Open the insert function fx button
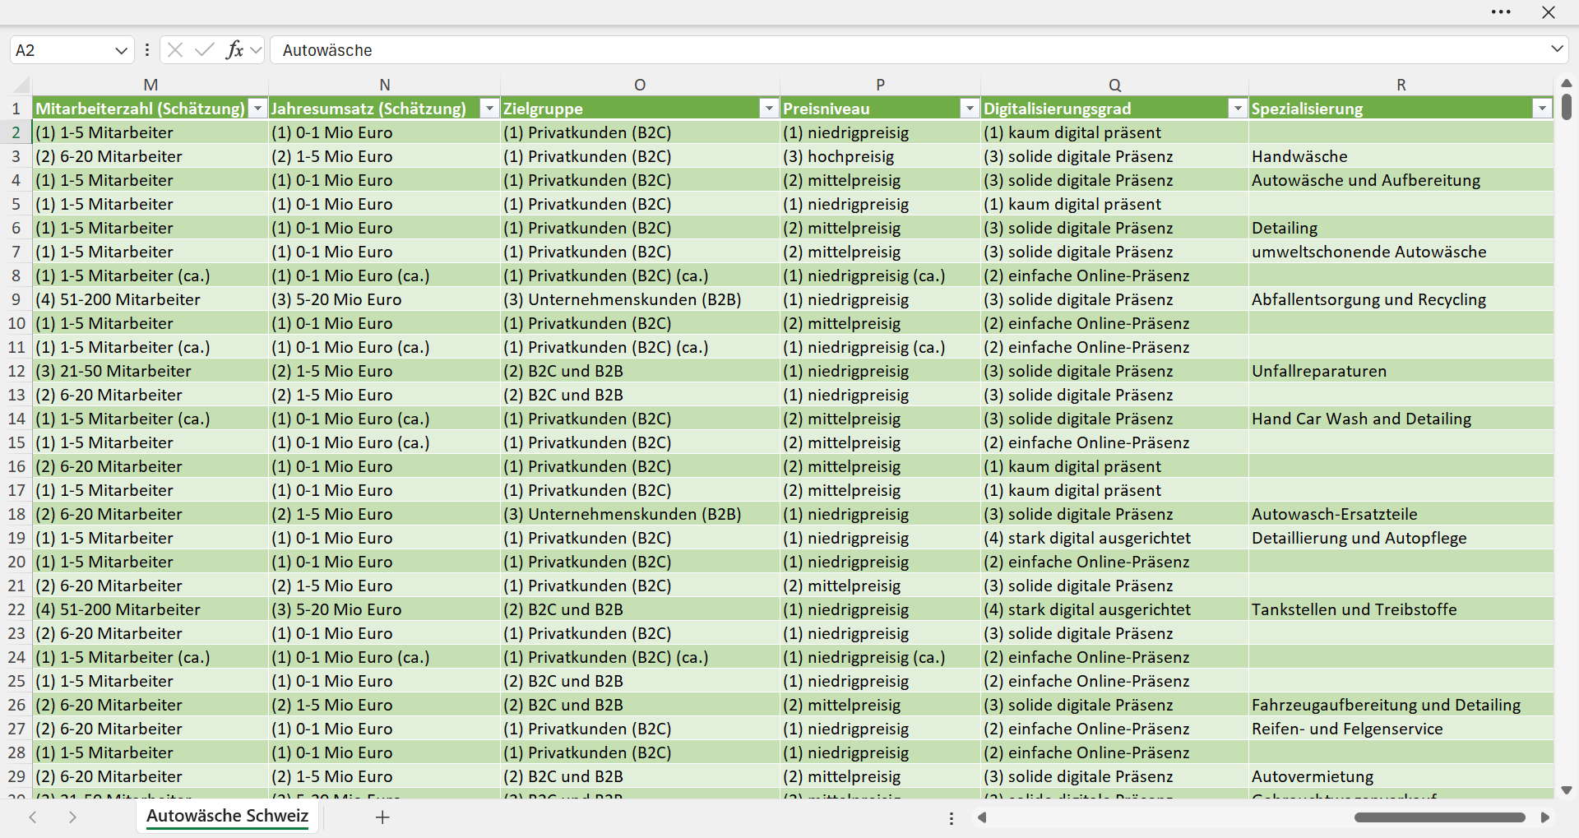The image size is (1579, 838). 234,50
